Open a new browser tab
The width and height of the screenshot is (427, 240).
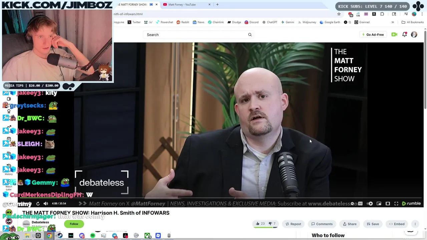coord(218,5)
